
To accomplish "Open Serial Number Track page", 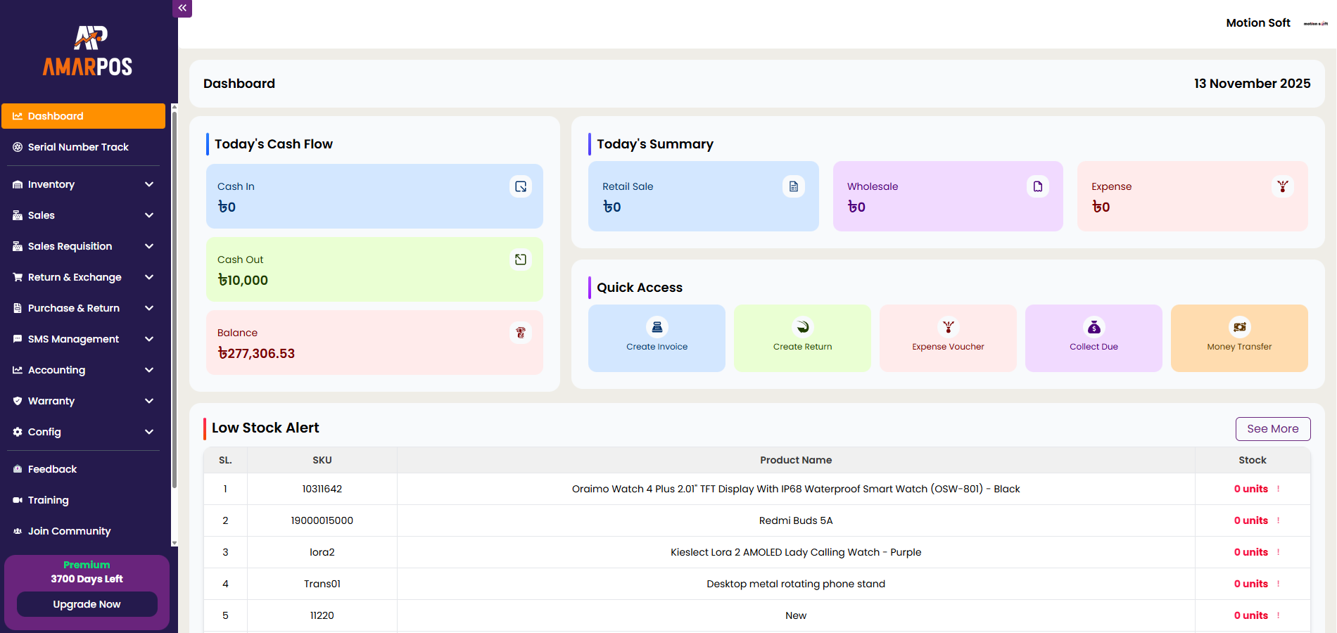I will 78,147.
